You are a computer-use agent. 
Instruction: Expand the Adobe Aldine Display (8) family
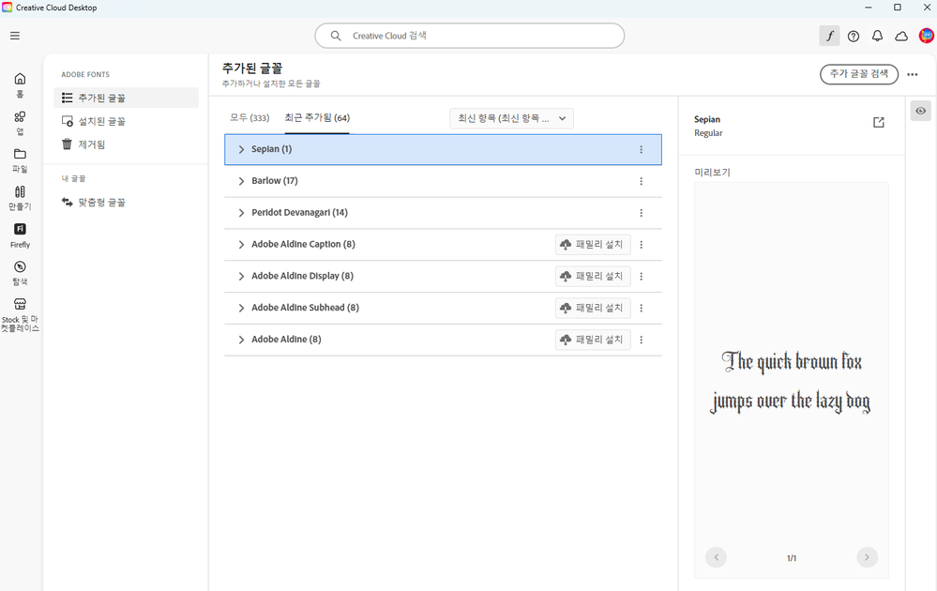click(x=241, y=276)
